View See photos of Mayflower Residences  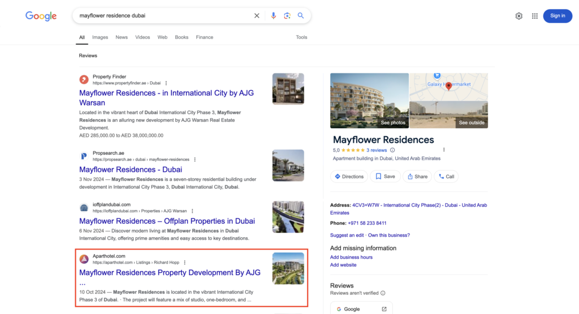coord(369,101)
